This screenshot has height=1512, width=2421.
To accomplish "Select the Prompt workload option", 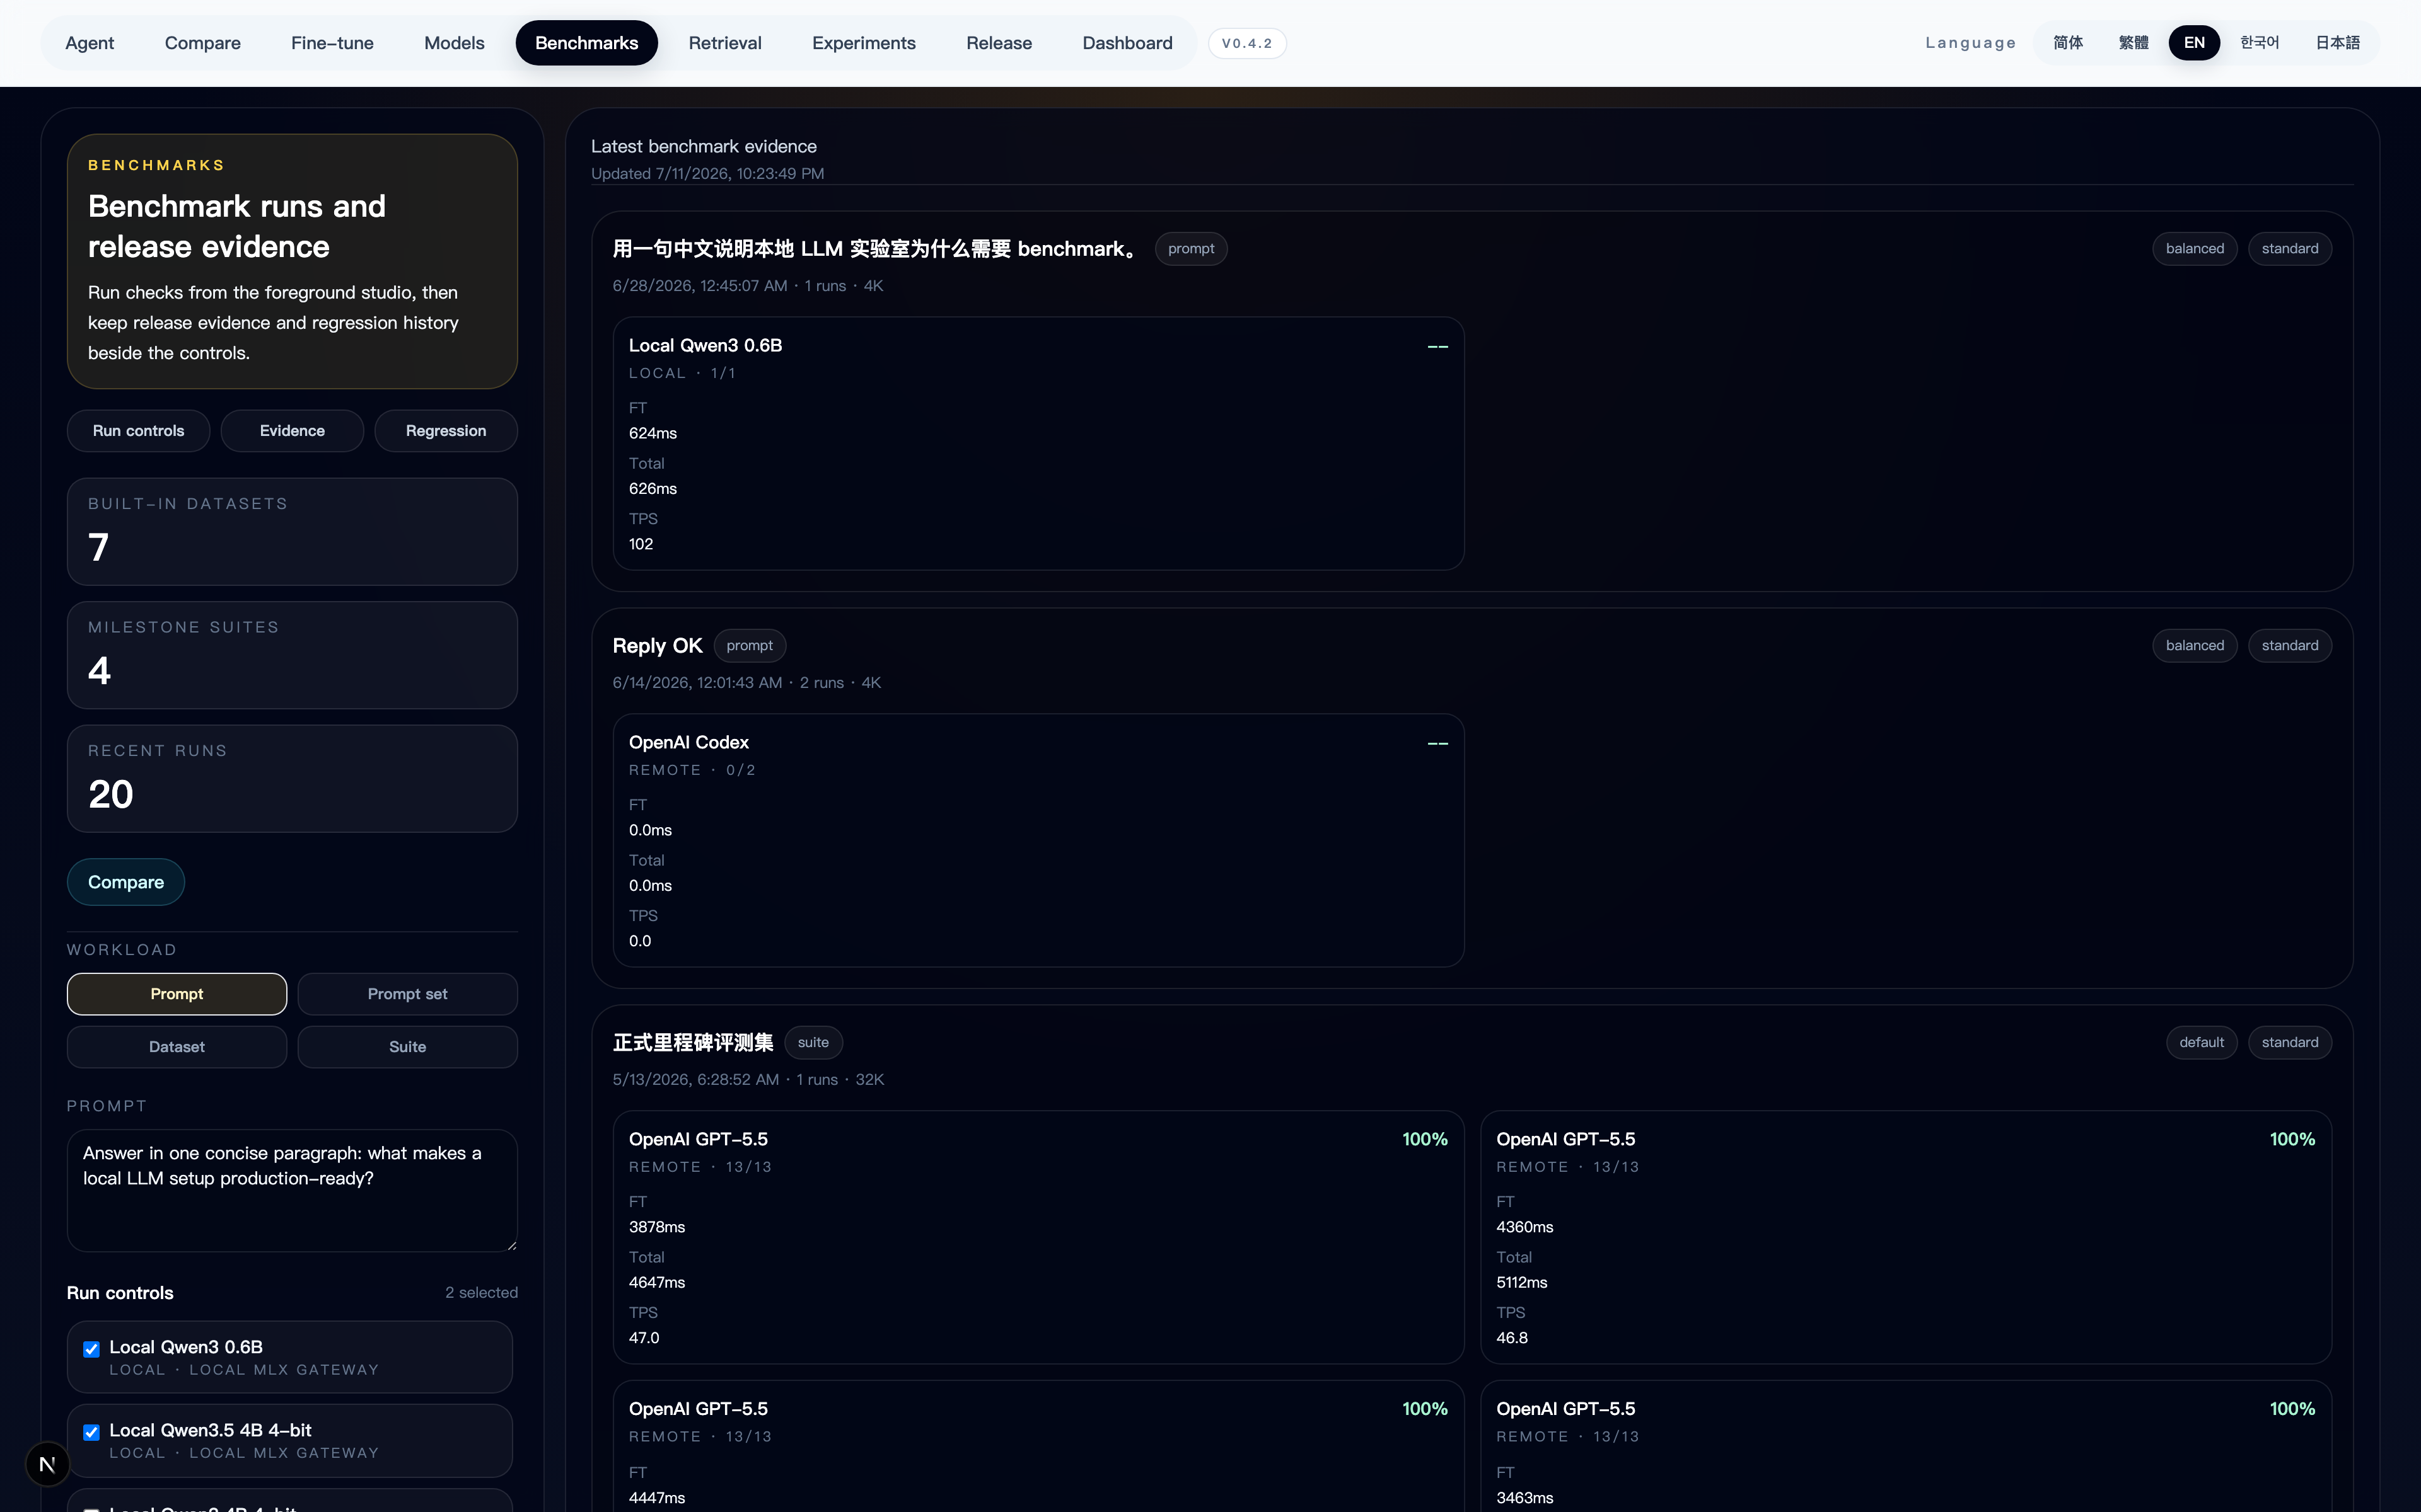I will 177,994.
